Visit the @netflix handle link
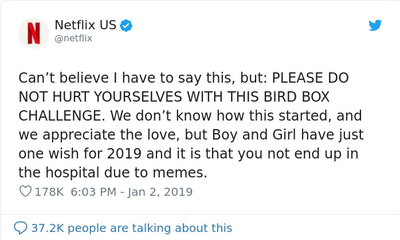 (73, 38)
